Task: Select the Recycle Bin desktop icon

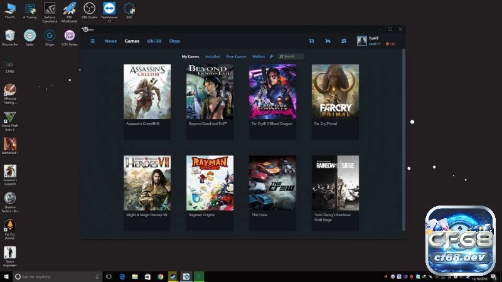Action: tap(10, 38)
